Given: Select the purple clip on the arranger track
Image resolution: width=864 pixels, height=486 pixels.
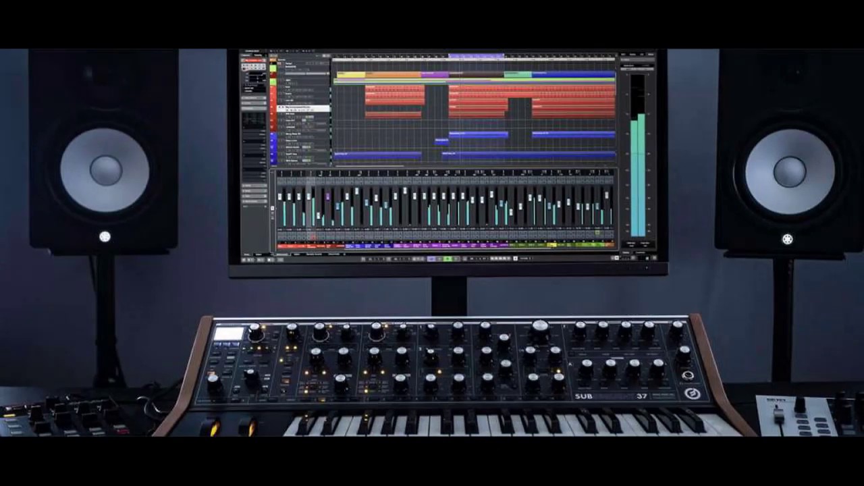Looking at the screenshot, I should point(435,74).
